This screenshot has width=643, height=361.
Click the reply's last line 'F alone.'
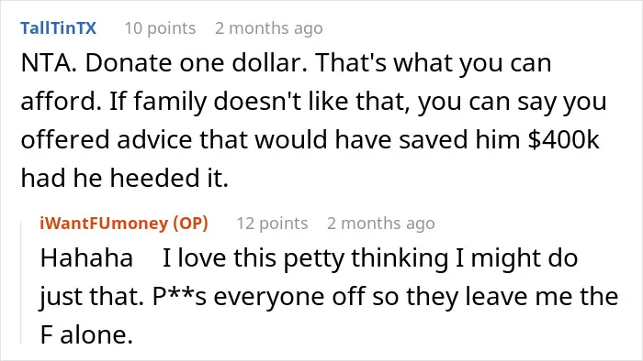click(86, 334)
